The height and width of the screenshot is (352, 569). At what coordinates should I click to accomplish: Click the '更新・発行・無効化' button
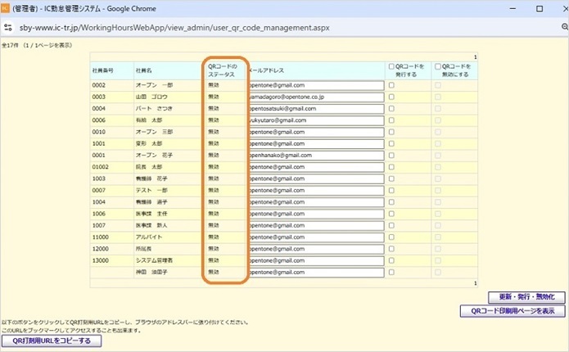coord(526,297)
